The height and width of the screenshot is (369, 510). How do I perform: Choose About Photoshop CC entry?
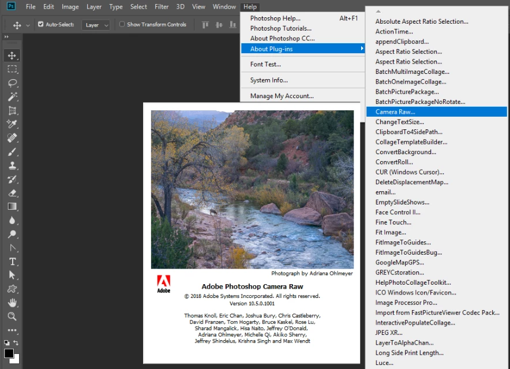click(302, 39)
